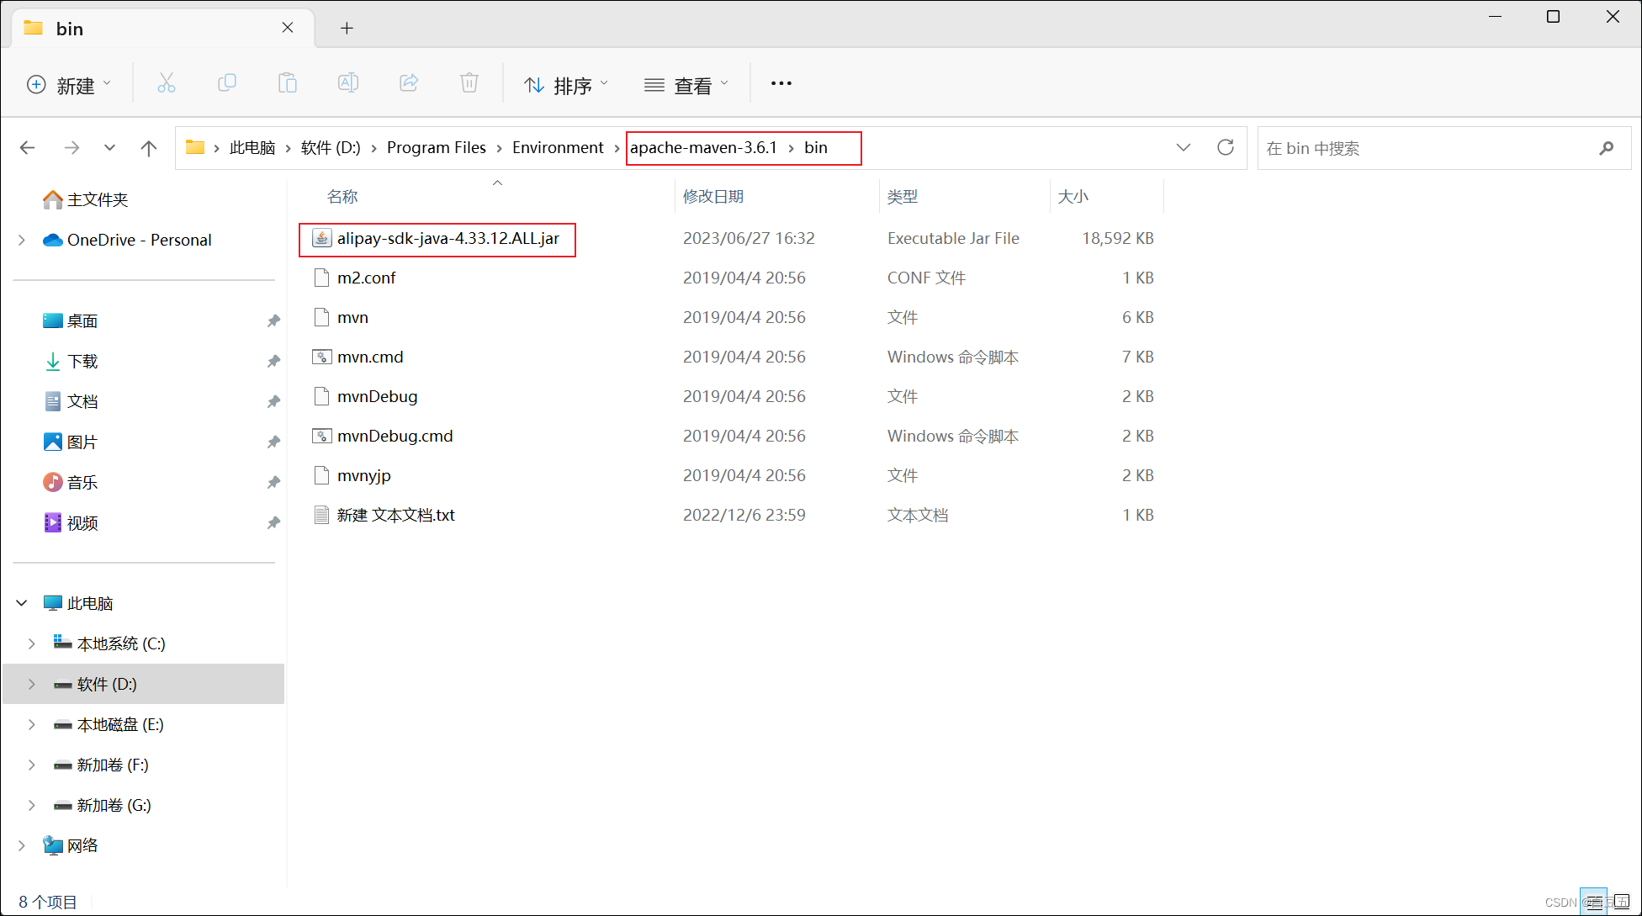Unpin 桌面 from quick access

tap(273, 320)
